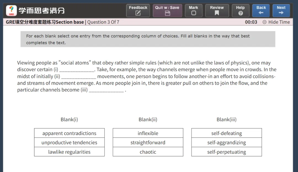Select 'inflexible' for Blank(ii)

(x=148, y=133)
